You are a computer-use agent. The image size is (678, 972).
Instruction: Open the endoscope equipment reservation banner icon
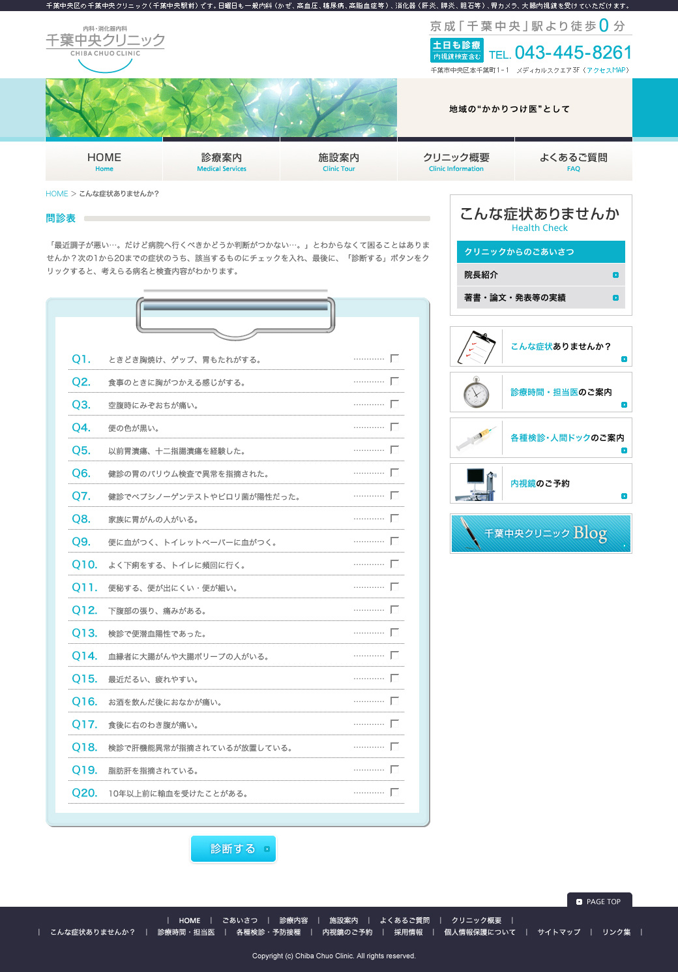(x=477, y=483)
